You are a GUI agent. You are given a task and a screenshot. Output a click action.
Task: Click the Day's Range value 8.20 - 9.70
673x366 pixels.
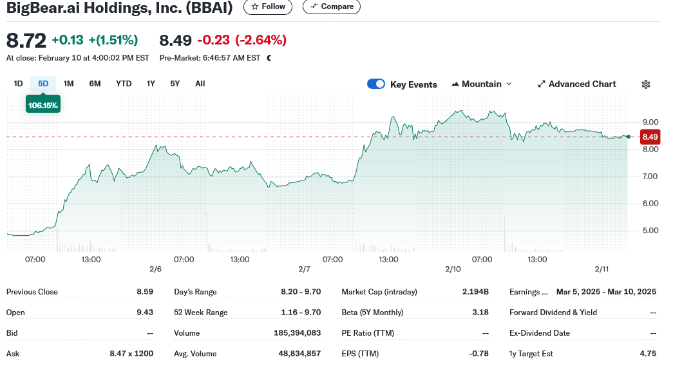(301, 292)
